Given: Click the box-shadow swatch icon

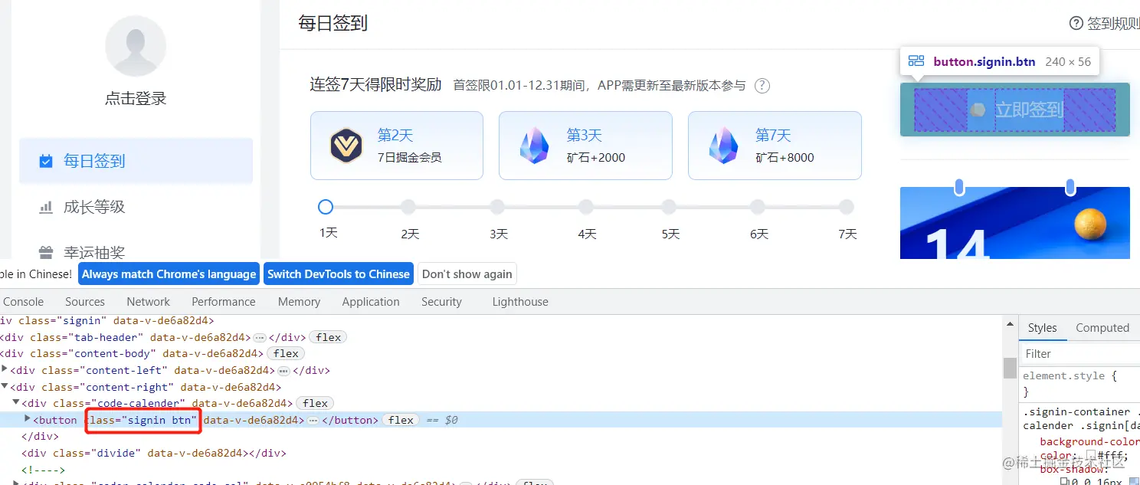Looking at the screenshot, I should click(x=1065, y=482).
